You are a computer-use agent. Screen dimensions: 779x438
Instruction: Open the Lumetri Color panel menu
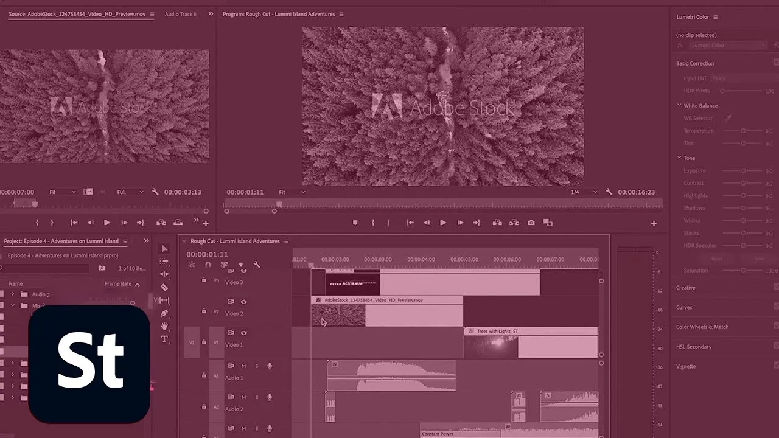click(x=715, y=17)
